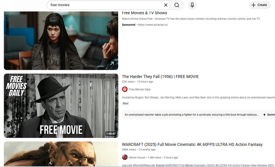
Task: Click the Movie House channel avatar
Action: click(x=125, y=157)
